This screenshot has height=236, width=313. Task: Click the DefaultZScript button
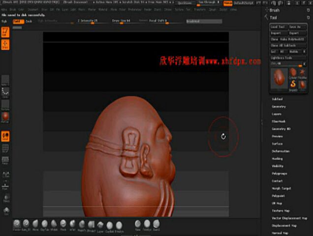click(x=244, y=3)
